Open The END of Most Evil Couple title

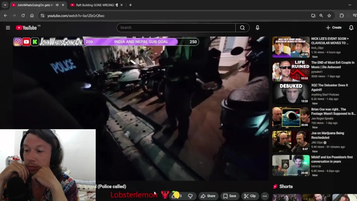[x=333, y=65]
